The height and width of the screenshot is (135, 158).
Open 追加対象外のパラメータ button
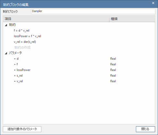[22, 129]
